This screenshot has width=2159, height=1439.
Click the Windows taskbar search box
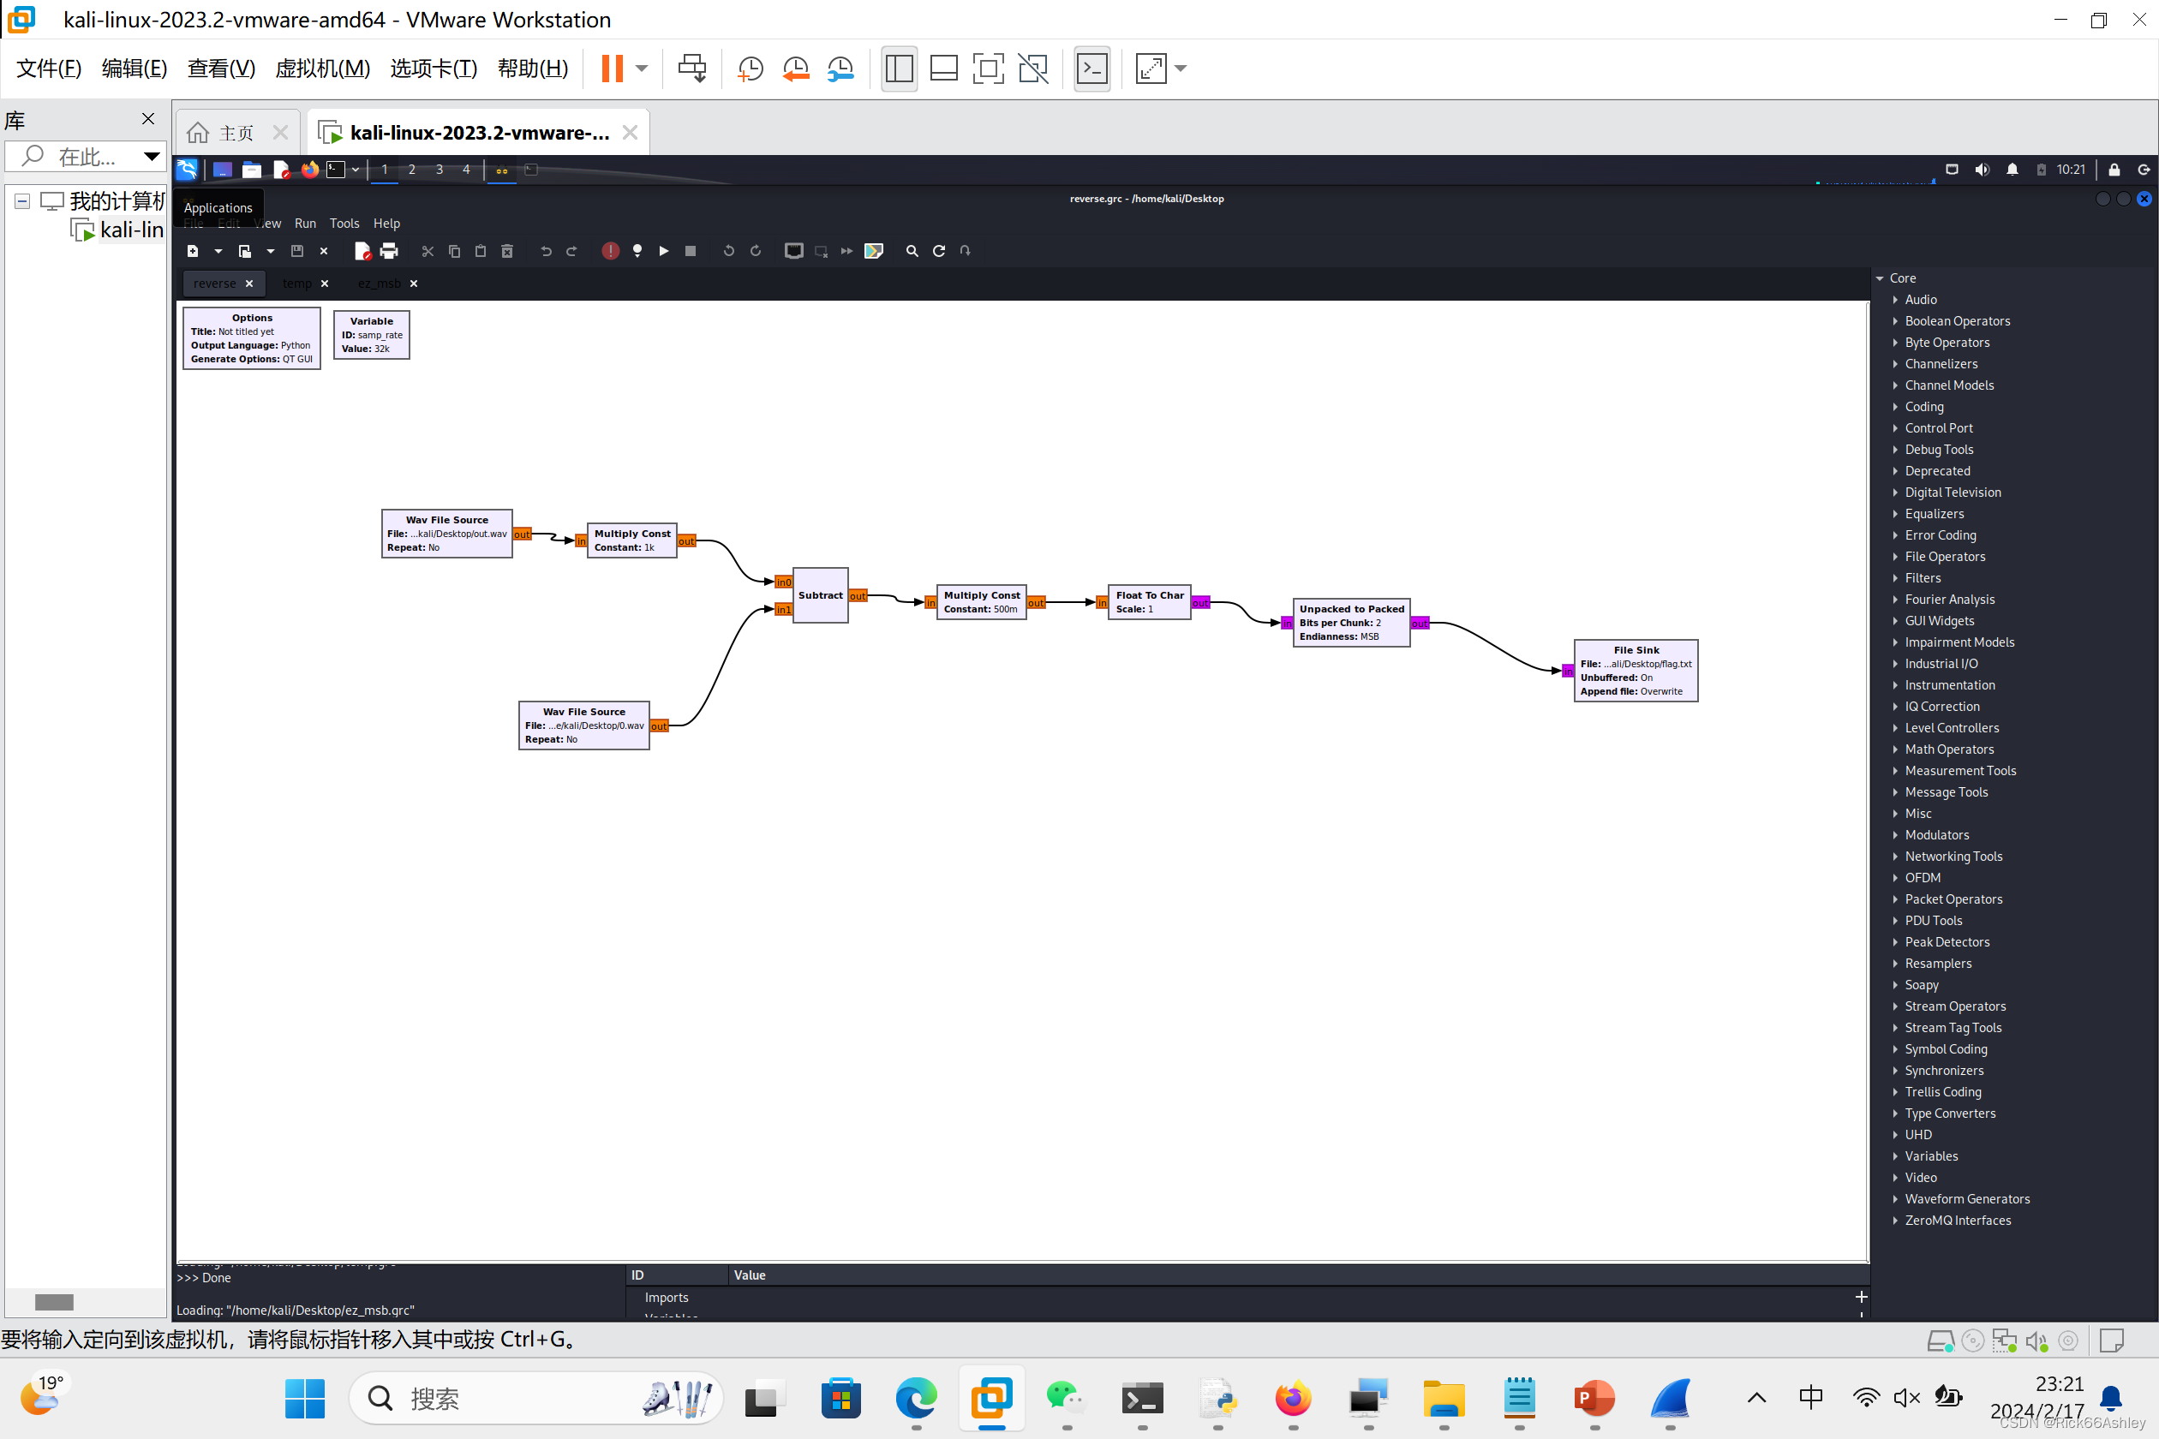pos(536,1397)
